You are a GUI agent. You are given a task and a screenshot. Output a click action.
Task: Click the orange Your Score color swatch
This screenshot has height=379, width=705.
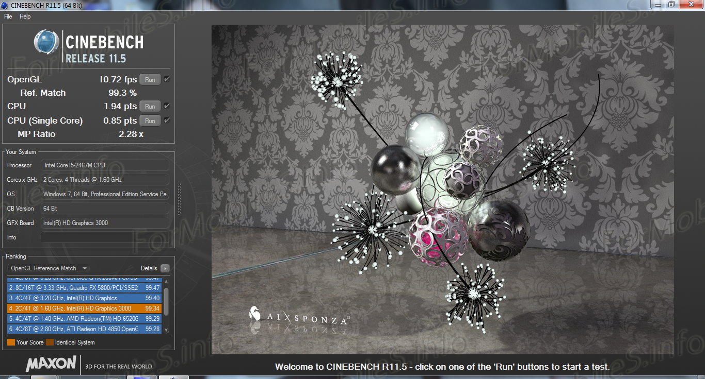pos(11,342)
